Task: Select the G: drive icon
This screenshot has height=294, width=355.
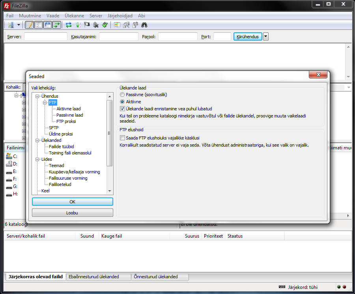Action: 9,187
